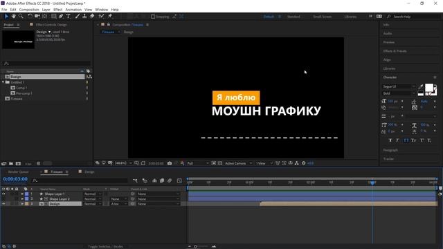Select the Brush tool
Screen dimensions: 443x249
[77, 17]
